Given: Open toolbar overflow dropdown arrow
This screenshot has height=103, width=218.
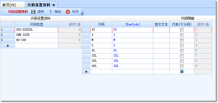Looking at the screenshot, I should (x=82, y=14).
